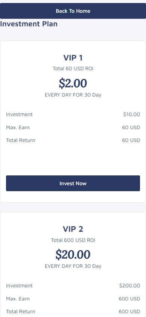Click VIP 2 Investment label
The width and height of the screenshot is (146, 317).
(x=19, y=286)
